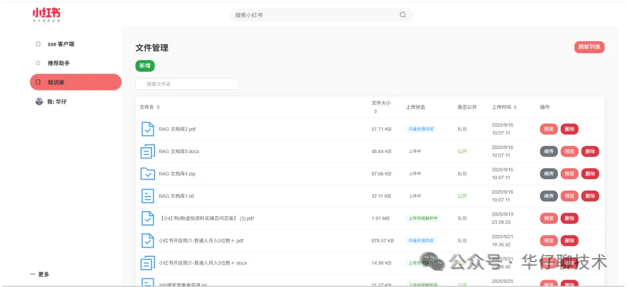This screenshot has height=287, width=627.
Task: Click the home icon beside sse 客户端
Action: (x=38, y=44)
